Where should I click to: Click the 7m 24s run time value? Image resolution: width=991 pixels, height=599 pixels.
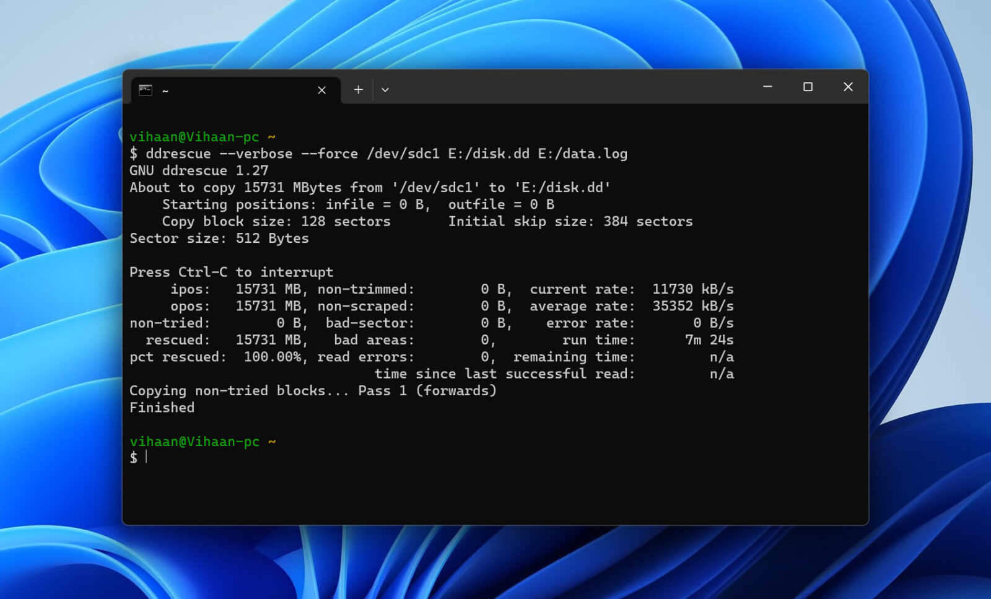709,339
